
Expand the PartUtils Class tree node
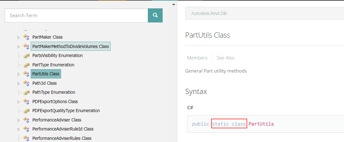click(x=19, y=74)
